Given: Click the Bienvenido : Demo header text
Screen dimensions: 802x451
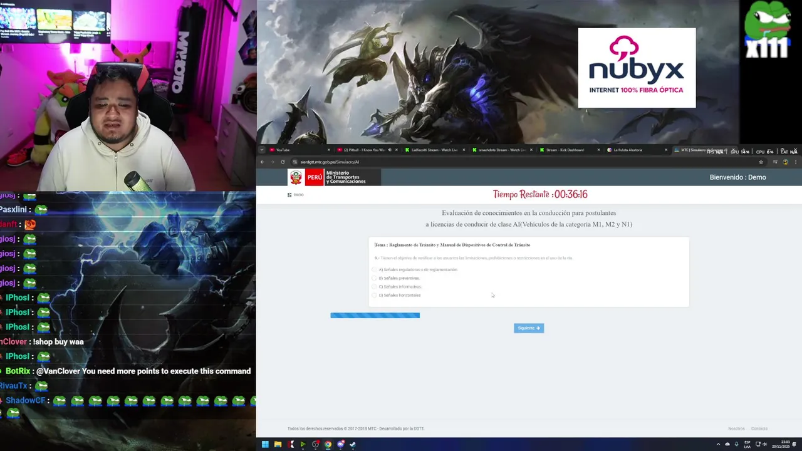Looking at the screenshot, I should 737,177.
